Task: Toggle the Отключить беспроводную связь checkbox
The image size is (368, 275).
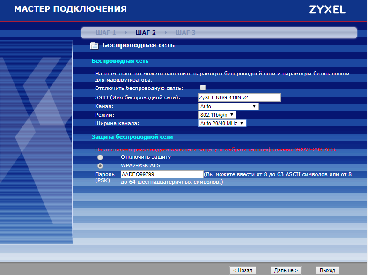Action: 203,88
